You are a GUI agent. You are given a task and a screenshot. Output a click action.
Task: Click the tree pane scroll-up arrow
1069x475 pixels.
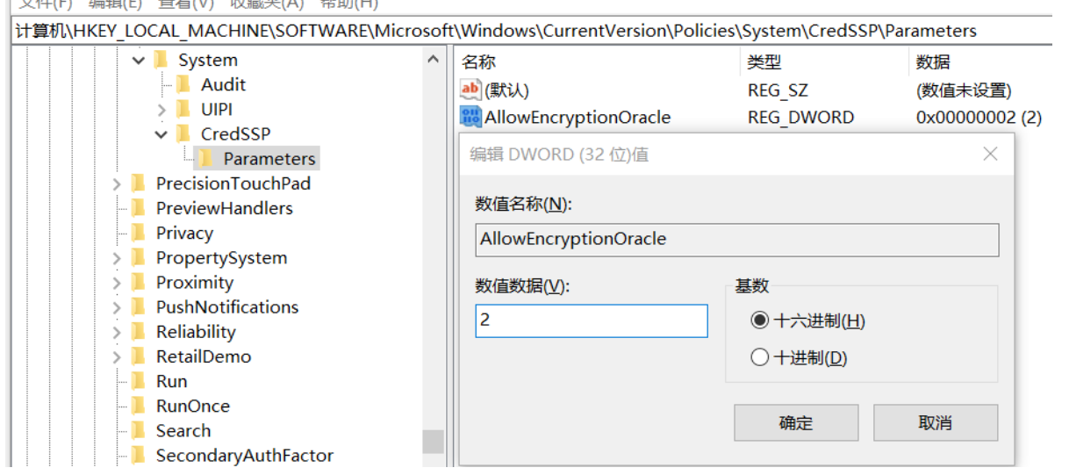[x=433, y=60]
